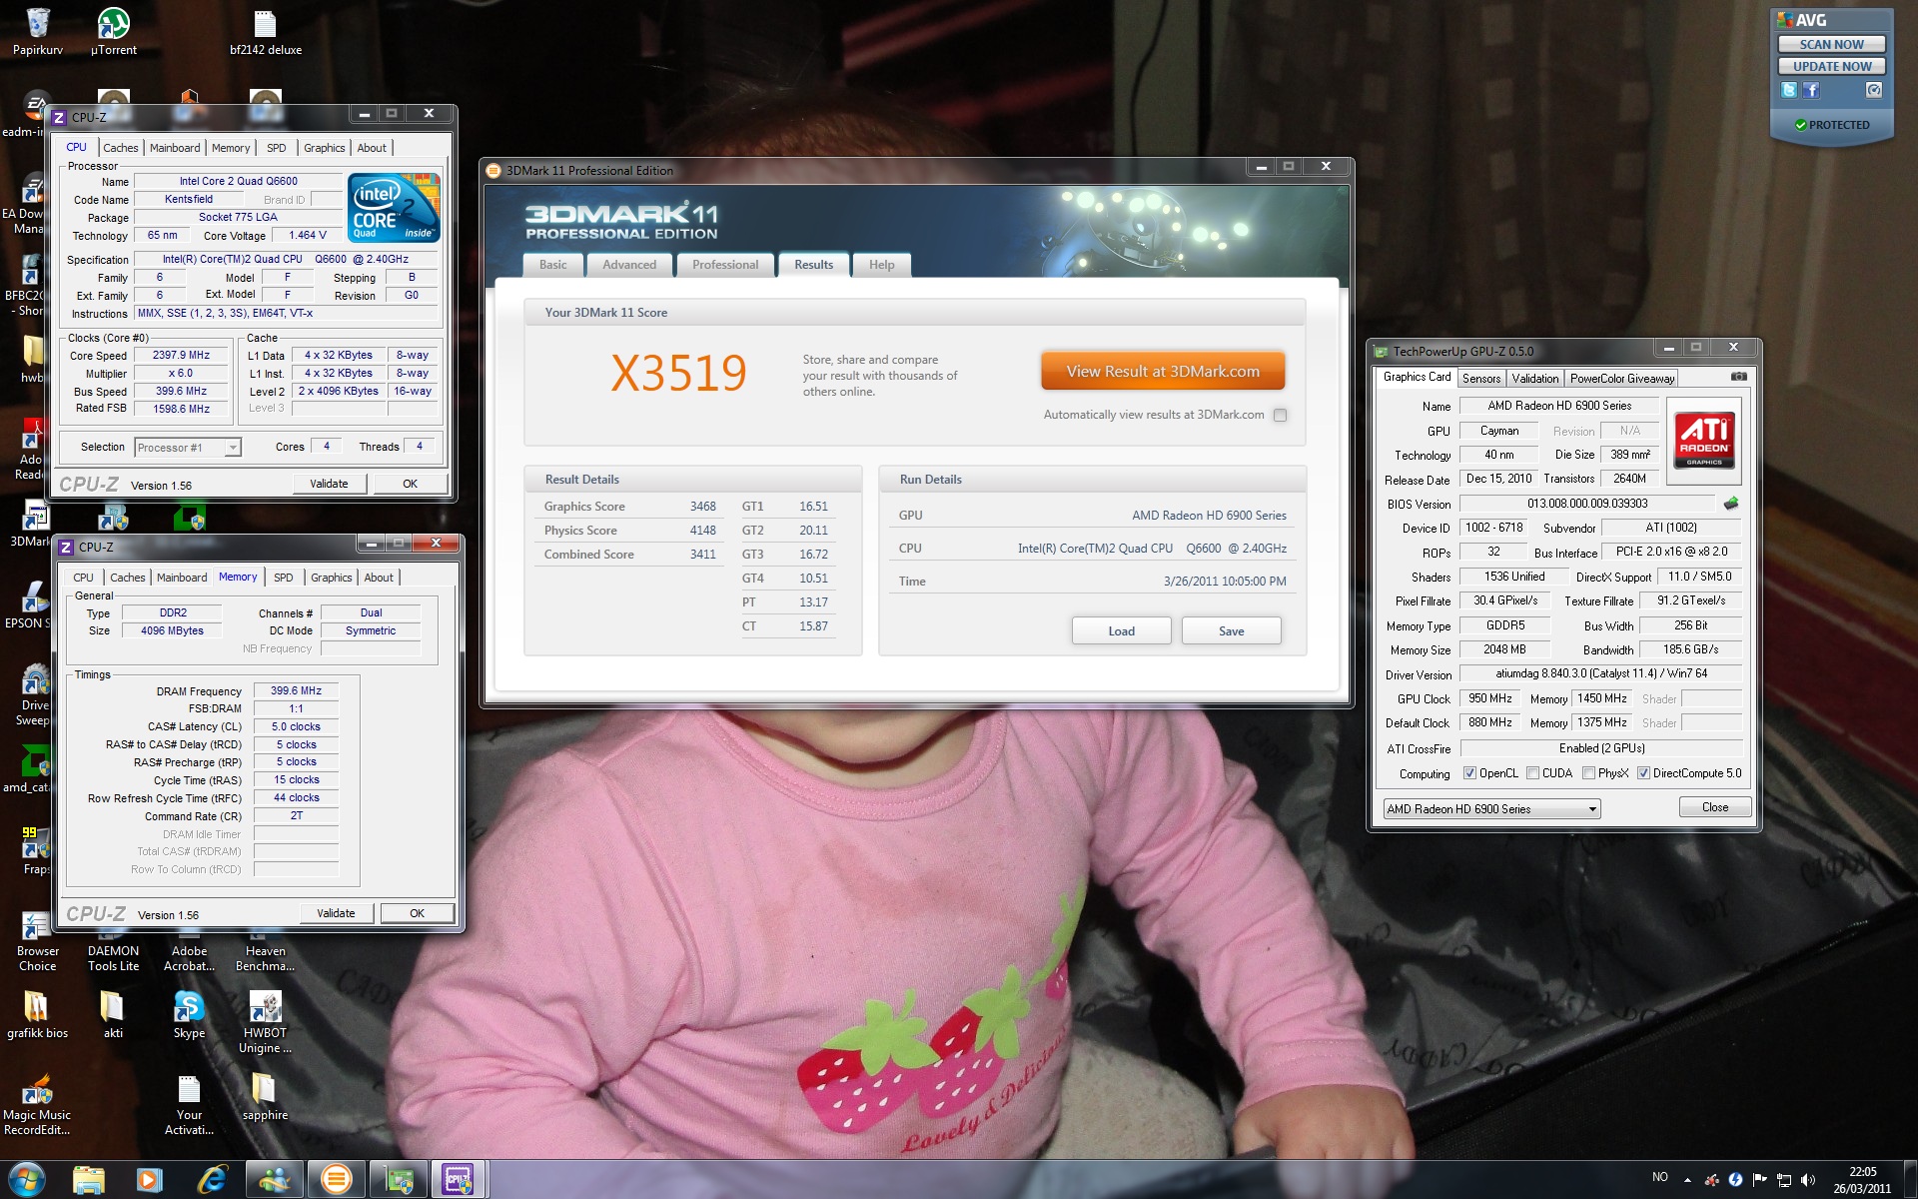Image resolution: width=1918 pixels, height=1199 pixels.
Task: Open the network tray icon
Action: point(1784,1180)
